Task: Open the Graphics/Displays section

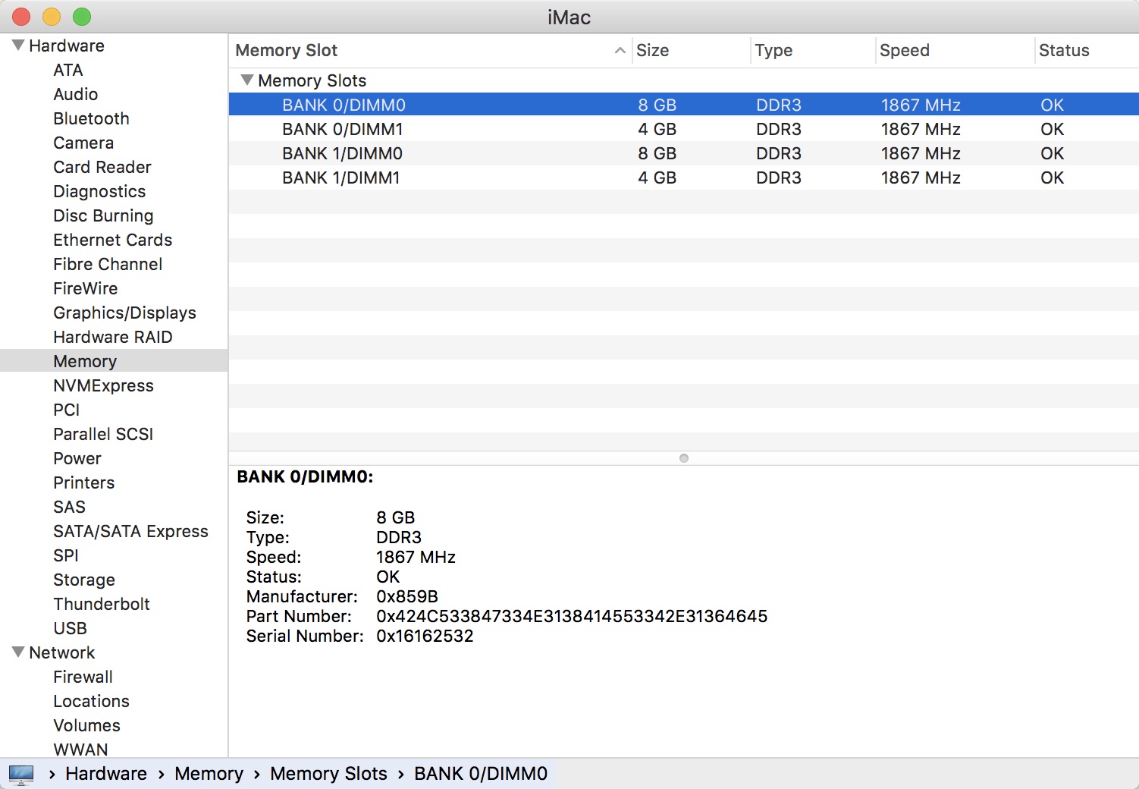Action: [x=124, y=313]
